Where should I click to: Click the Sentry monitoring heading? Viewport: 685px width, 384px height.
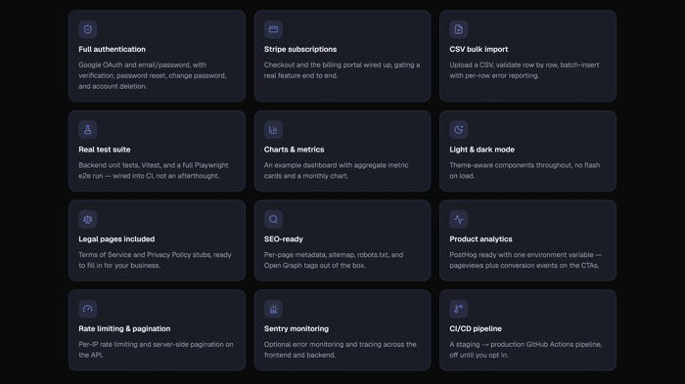tap(297, 328)
